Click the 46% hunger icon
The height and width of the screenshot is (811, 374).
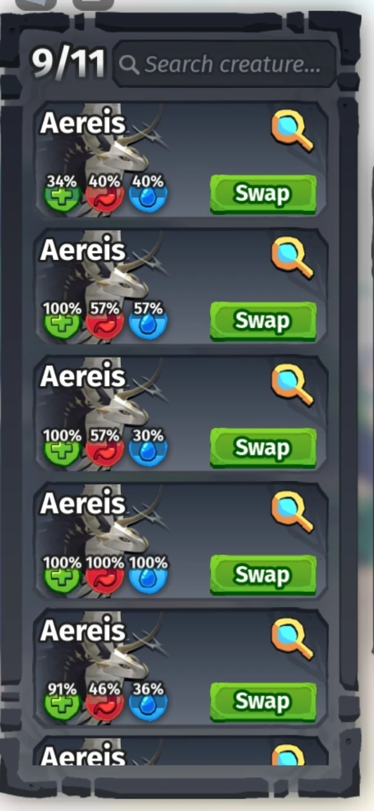pos(105,704)
